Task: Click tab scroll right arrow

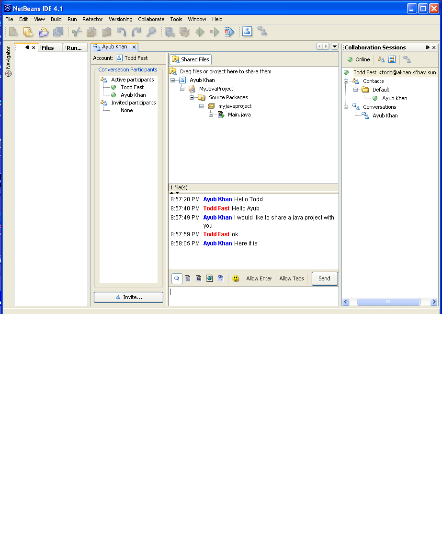Action: tap(326, 46)
